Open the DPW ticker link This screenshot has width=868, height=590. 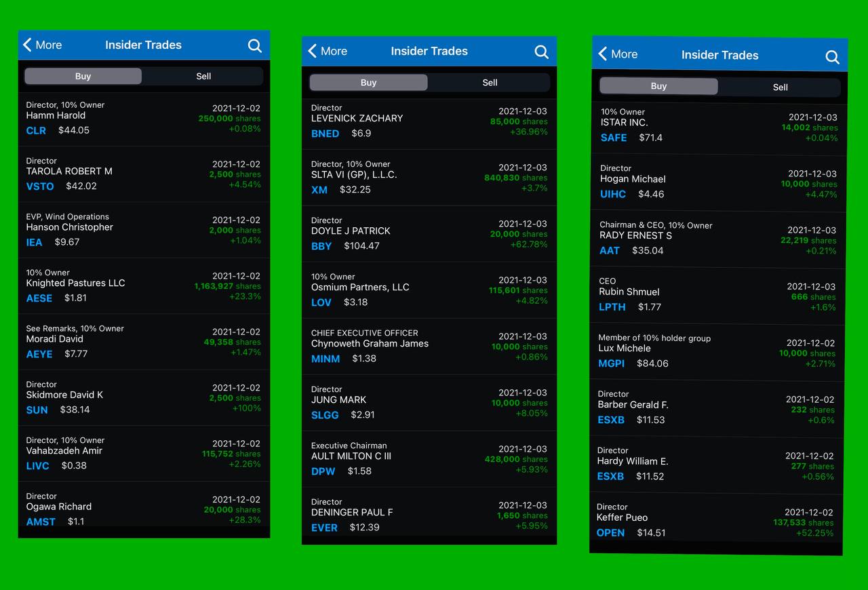click(323, 471)
